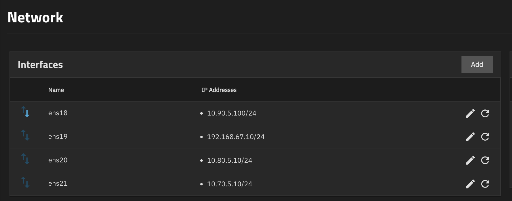Image resolution: width=512 pixels, height=201 pixels.
Task: Reset ens21 configuration using refresh icon
Action: 485,184
